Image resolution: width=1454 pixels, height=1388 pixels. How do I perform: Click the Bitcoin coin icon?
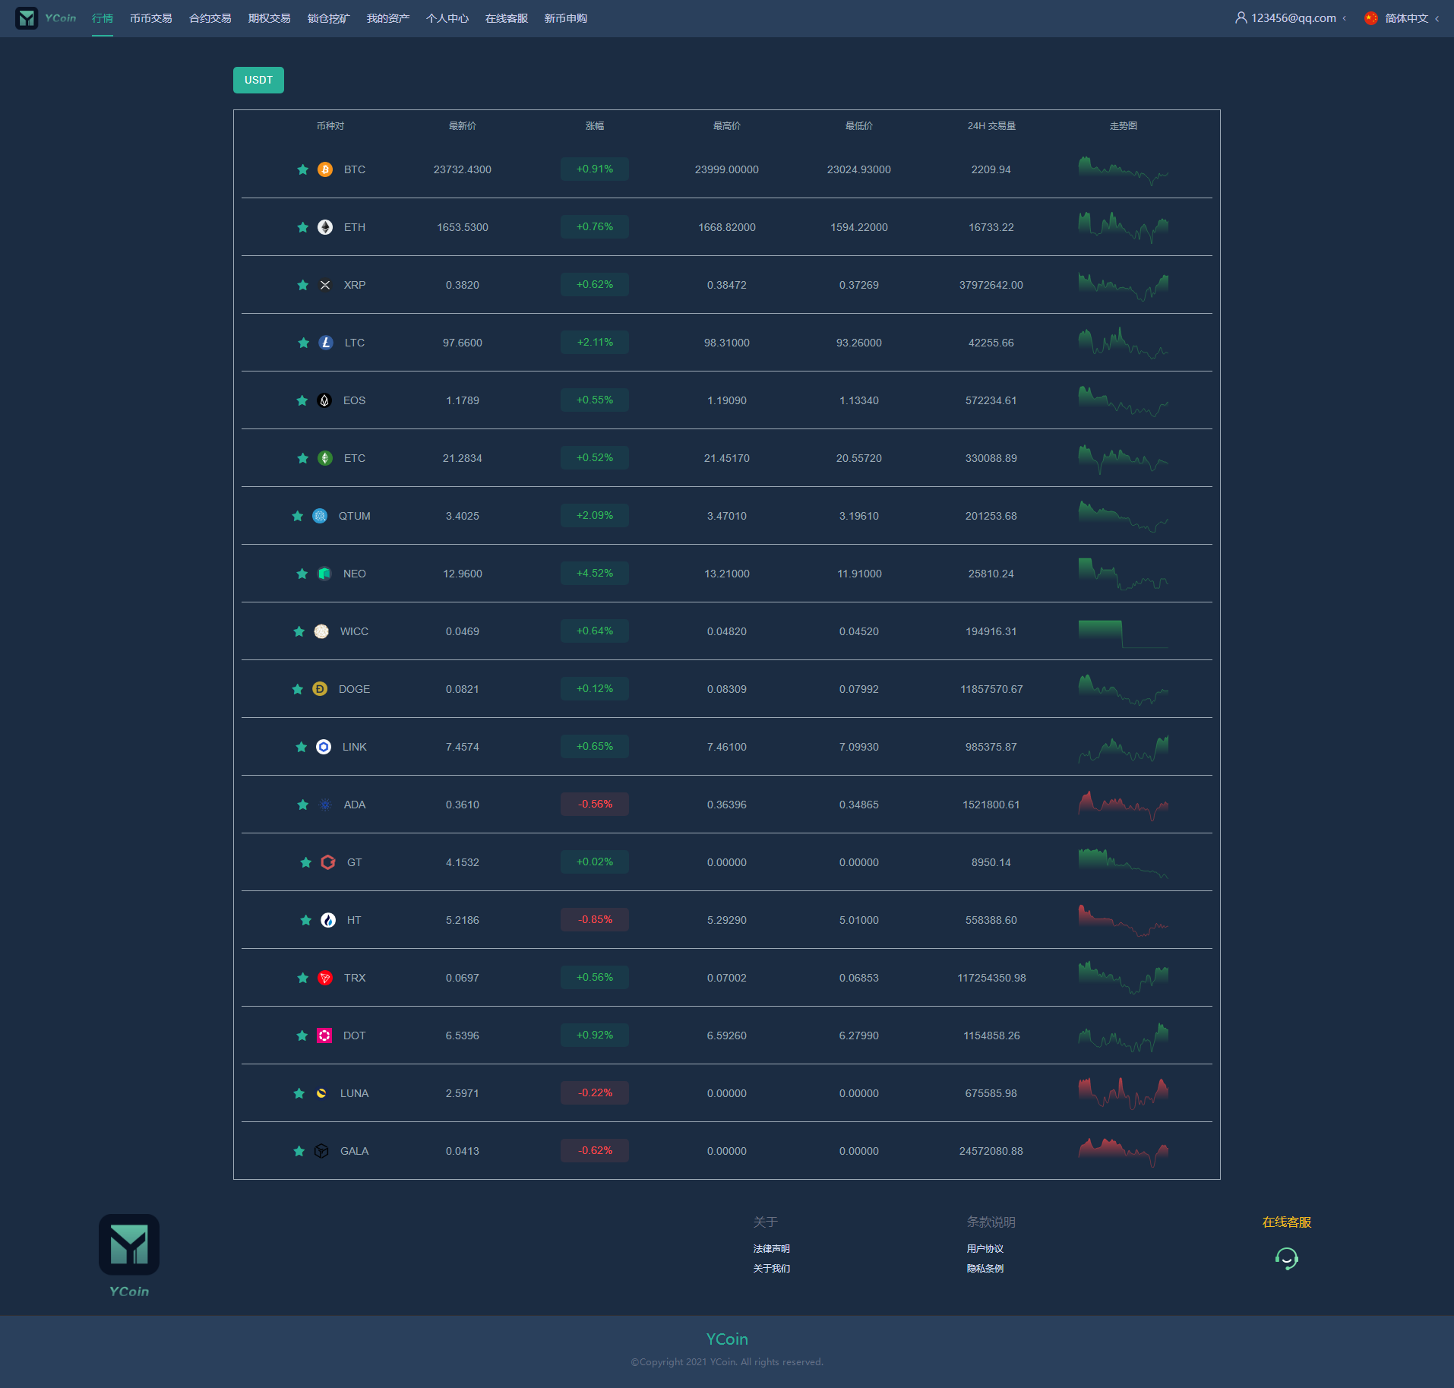coord(325,169)
